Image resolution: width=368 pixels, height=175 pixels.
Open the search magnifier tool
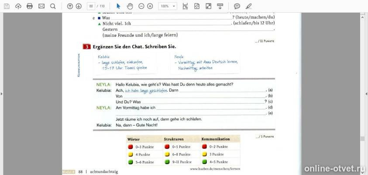pos(53,7)
